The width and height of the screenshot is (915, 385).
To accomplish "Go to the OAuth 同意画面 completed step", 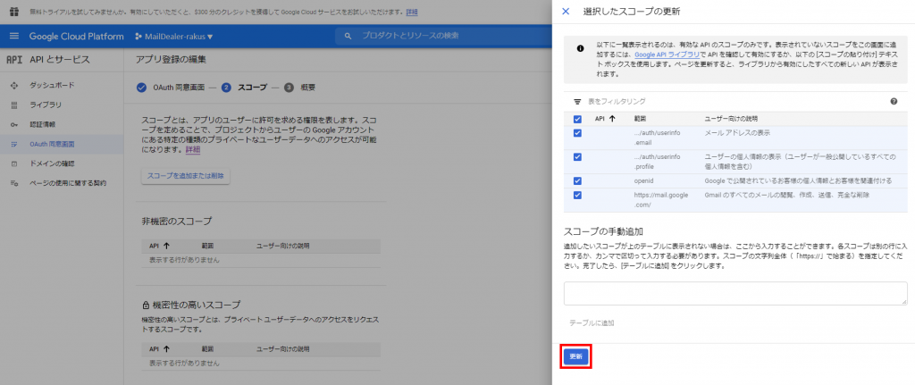I will pos(171,88).
